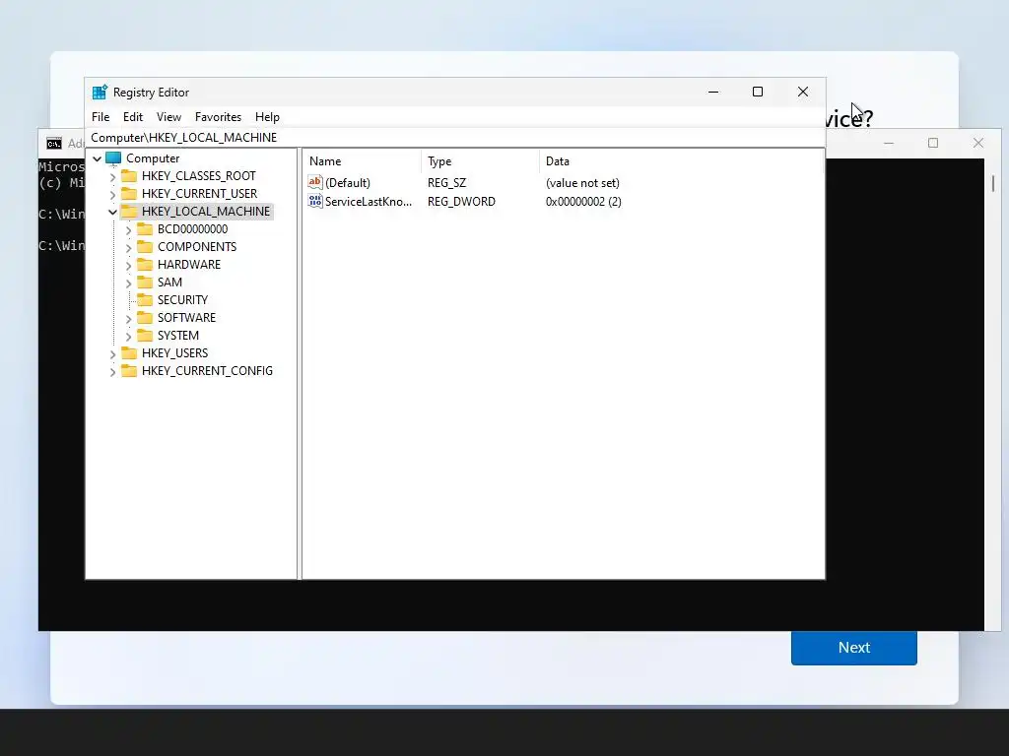
Task: Open the Edit menu
Action: tap(133, 117)
